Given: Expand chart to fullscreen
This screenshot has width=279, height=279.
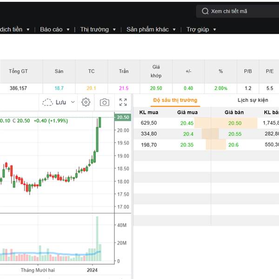Looking at the screenshot, I should coord(123,102).
